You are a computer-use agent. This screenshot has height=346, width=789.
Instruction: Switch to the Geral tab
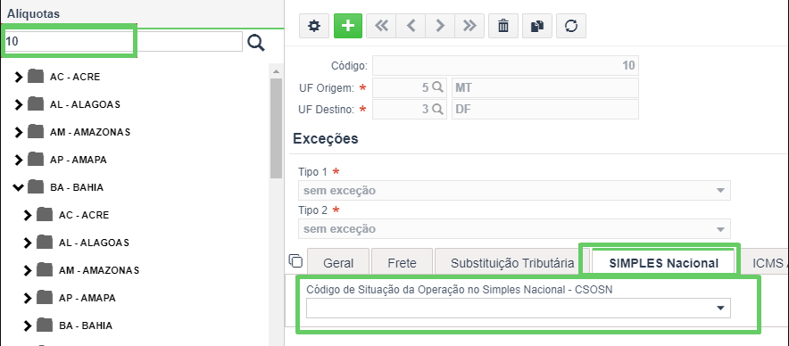[338, 262]
